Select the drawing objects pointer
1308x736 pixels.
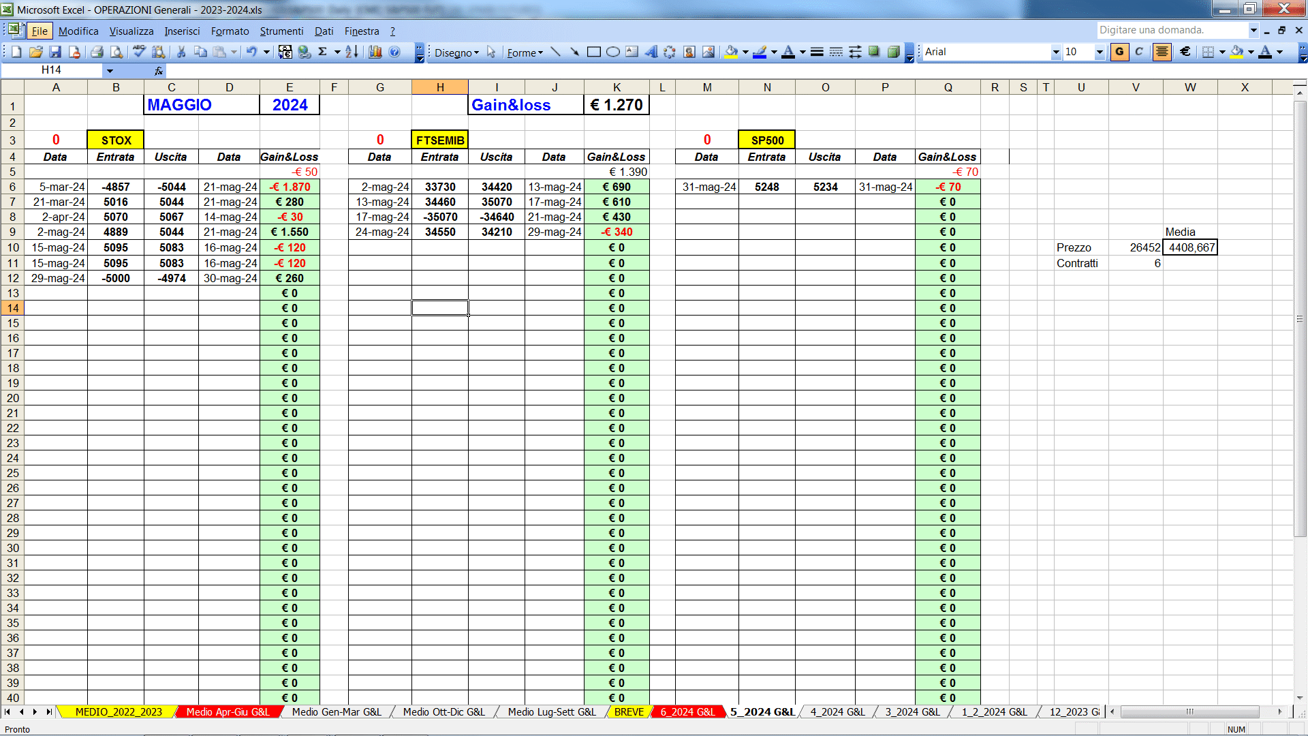[x=491, y=52]
